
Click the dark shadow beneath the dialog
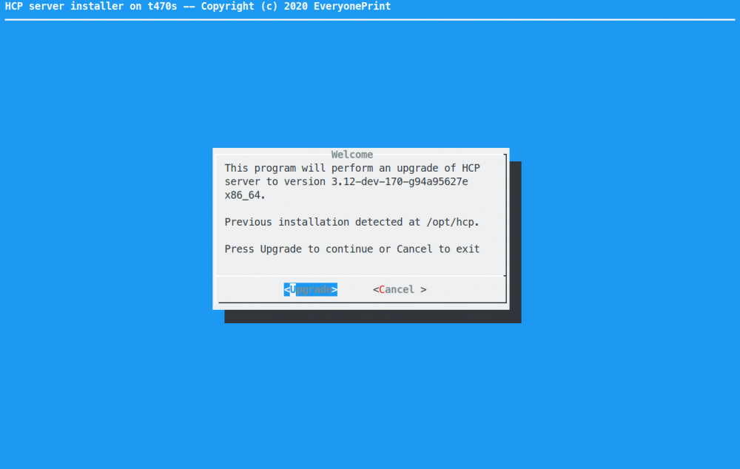(370, 317)
